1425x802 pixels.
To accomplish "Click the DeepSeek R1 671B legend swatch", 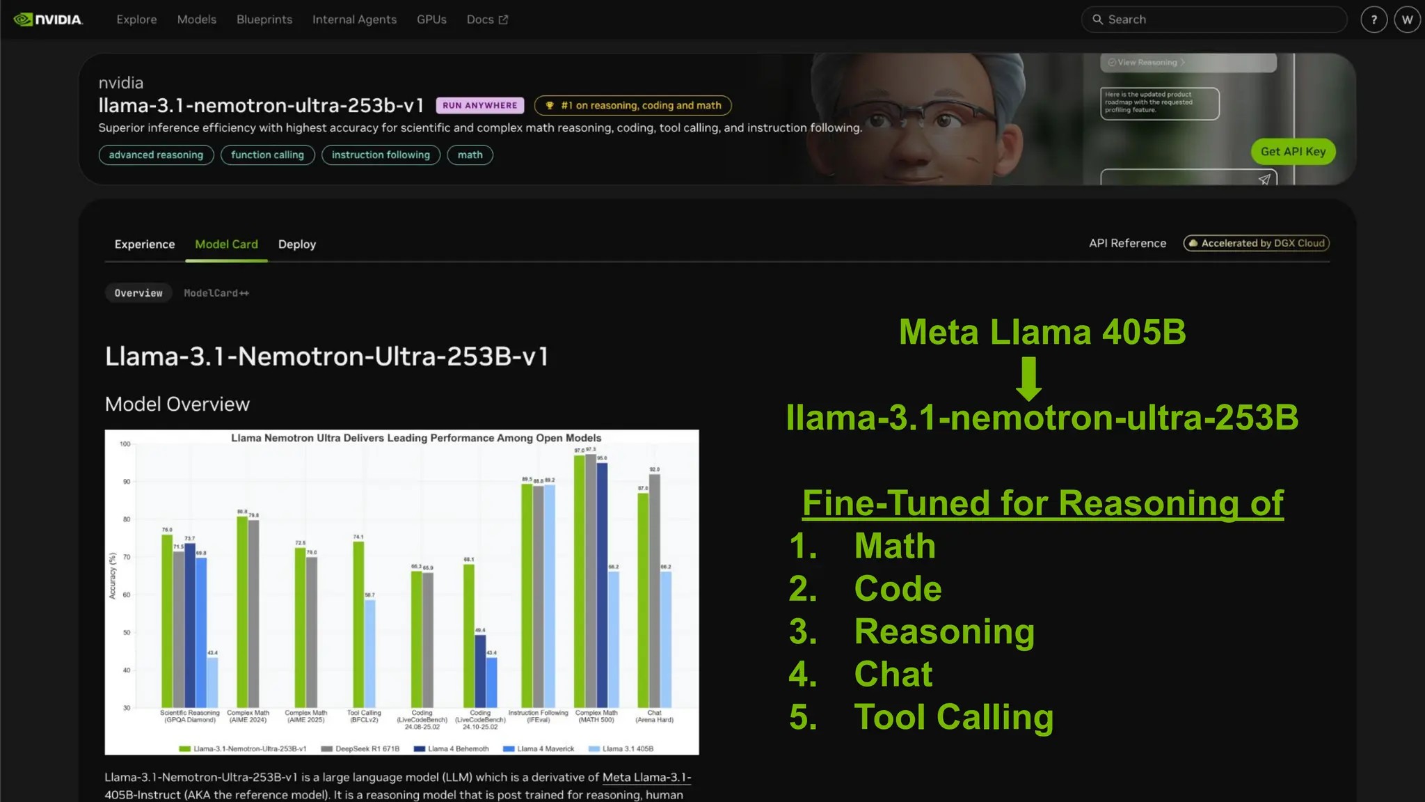I will (x=326, y=749).
